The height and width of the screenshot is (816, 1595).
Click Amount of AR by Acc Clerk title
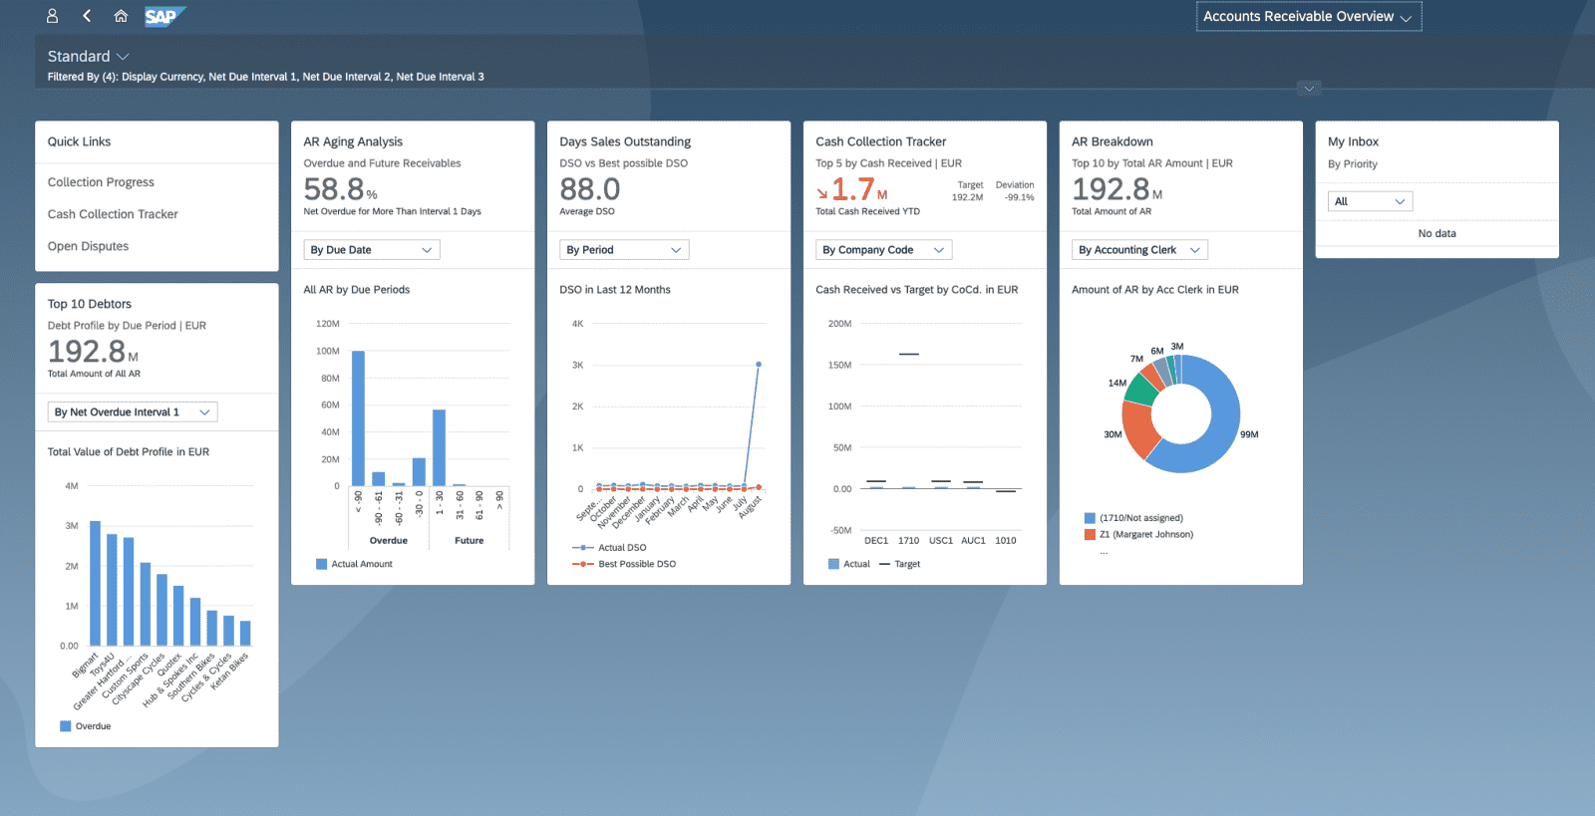[1155, 290]
